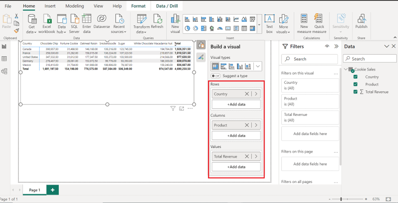Open the File menu
Viewport: 398px width, 203px height.
8,6
